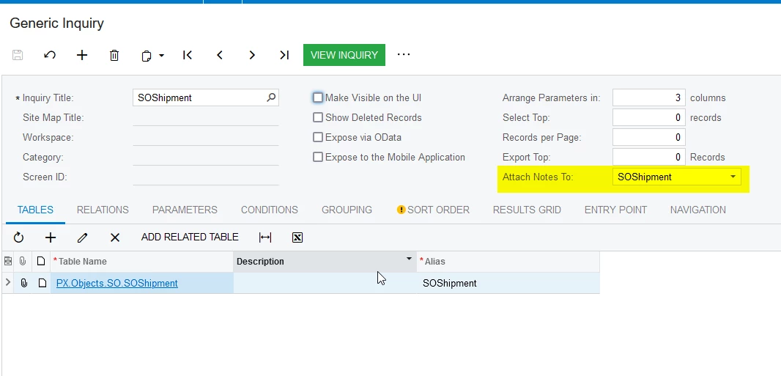Click the Notes column header icon
This screenshot has width=781, height=376.
(x=41, y=261)
